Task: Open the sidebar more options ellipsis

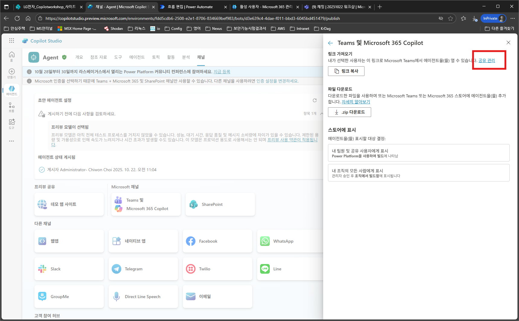Action: pos(11,141)
